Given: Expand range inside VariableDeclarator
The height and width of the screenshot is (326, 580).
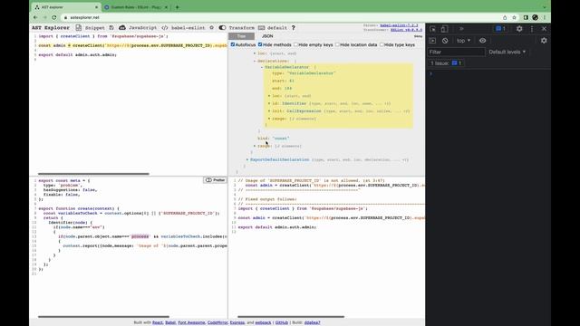Looking at the screenshot, I should (279, 119).
